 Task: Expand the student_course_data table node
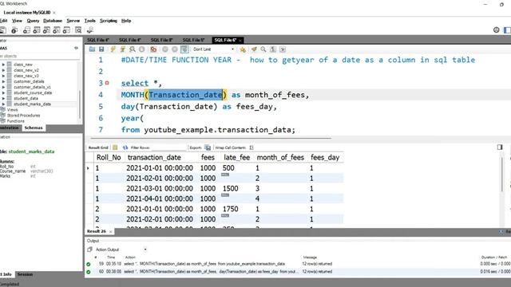3,92
